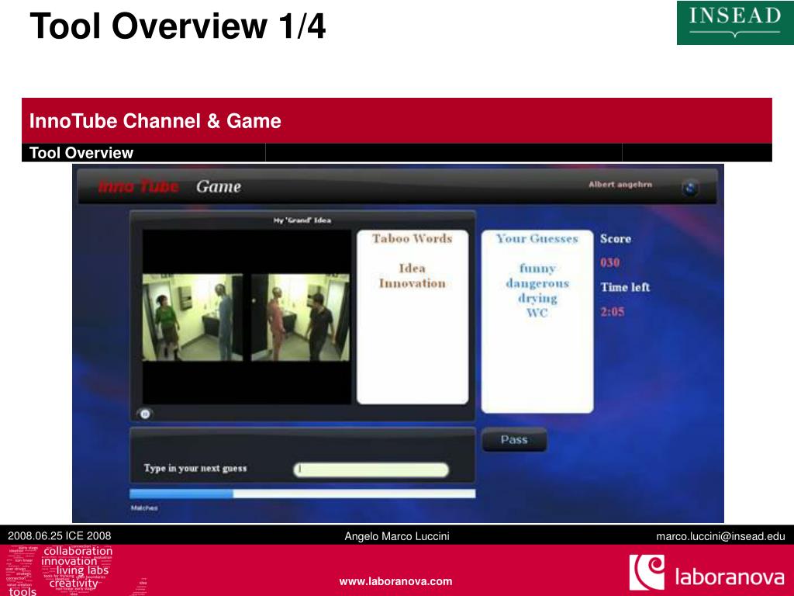Click the 'Angelo Marco Luccini' footer name
794x596 pixels.
point(397,536)
